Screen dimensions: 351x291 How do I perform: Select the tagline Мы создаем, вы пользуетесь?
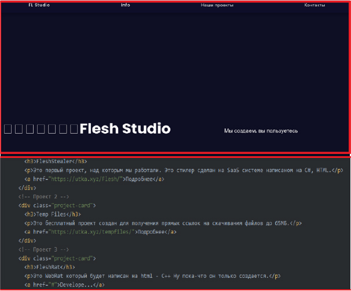point(261,131)
